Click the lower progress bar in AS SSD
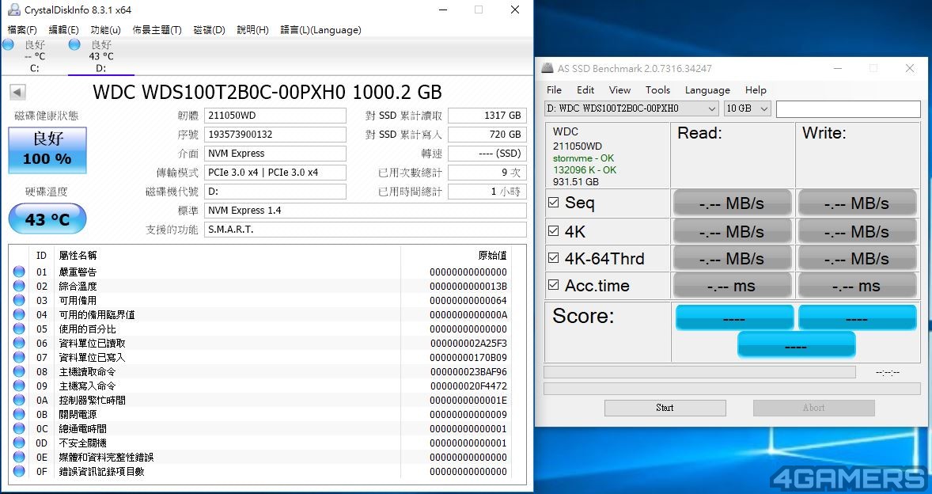 point(732,389)
